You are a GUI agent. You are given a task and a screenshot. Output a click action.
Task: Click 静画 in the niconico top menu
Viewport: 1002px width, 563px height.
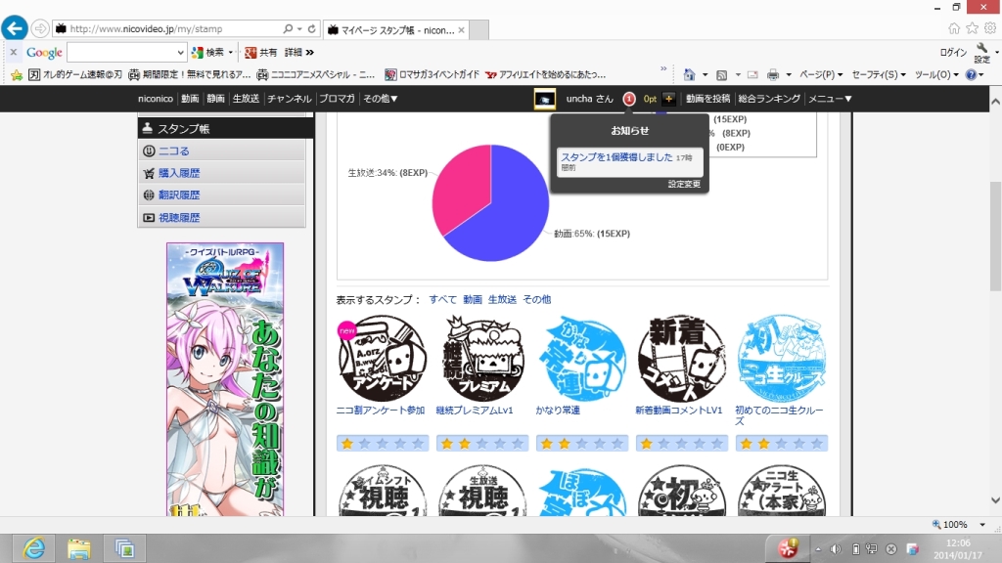coord(215,99)
